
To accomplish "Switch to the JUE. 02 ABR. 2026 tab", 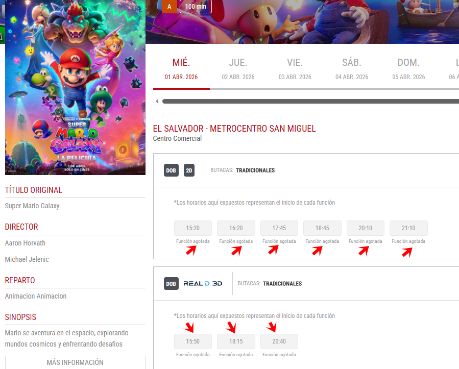I will (238, 69).
